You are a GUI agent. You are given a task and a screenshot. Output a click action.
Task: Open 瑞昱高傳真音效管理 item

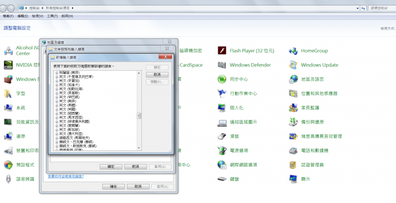click(316, 136)
